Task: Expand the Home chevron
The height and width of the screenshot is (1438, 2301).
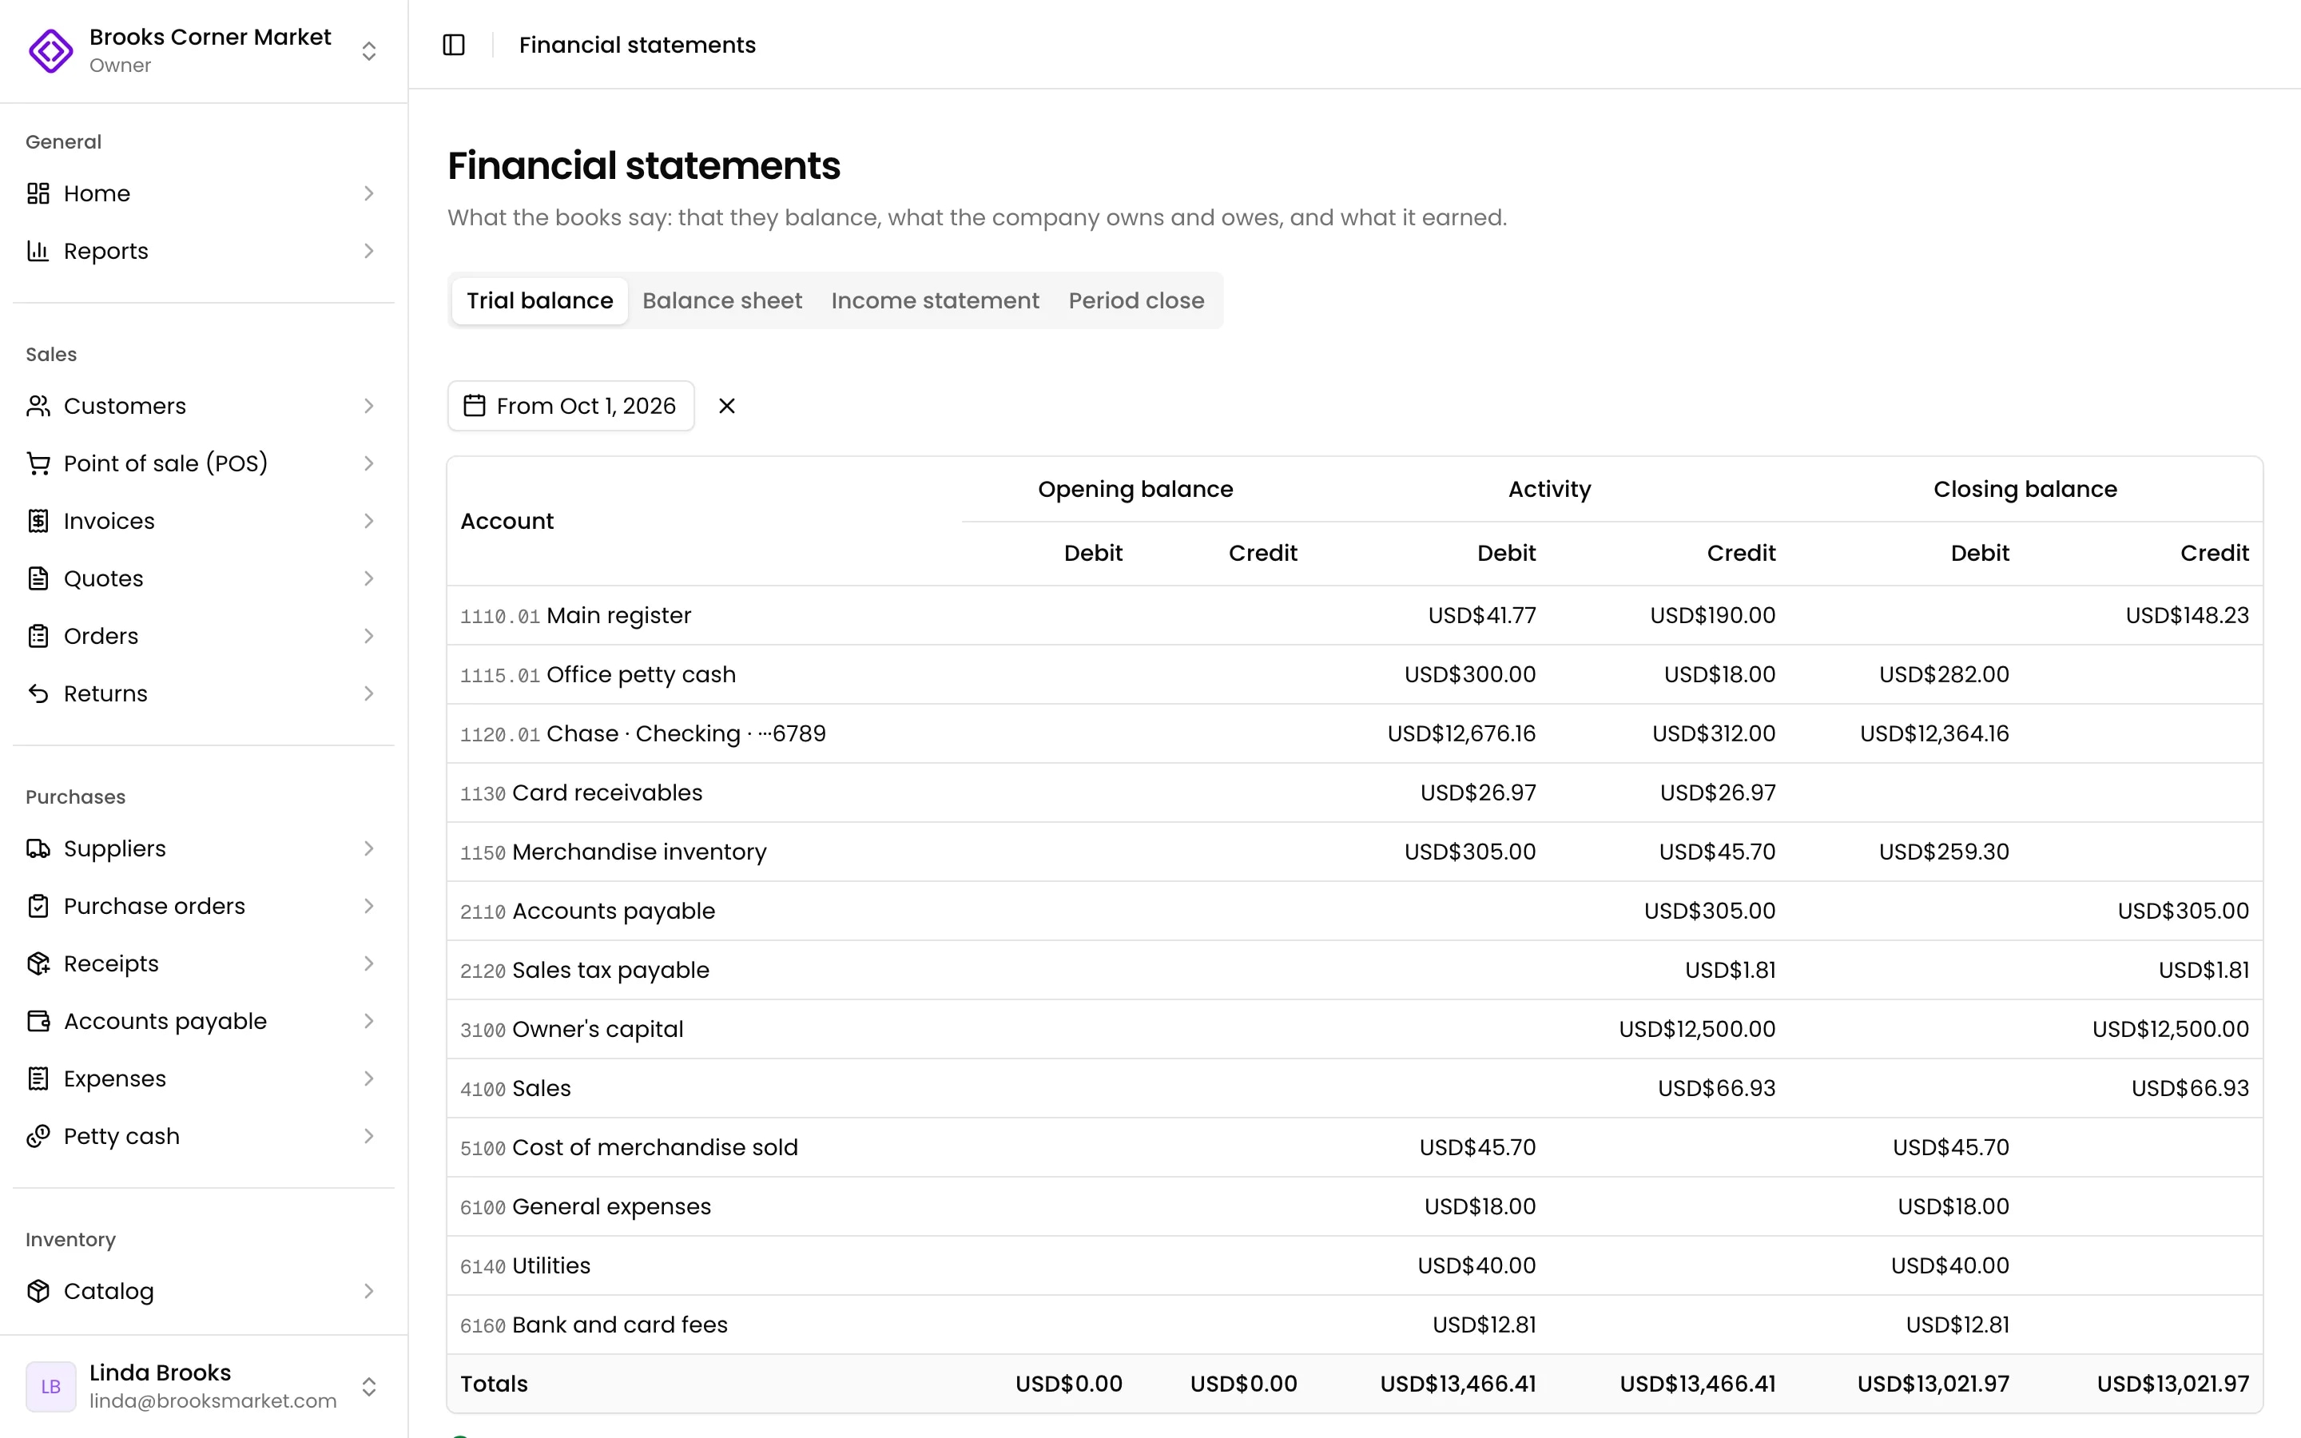Action: click(369, 194)
